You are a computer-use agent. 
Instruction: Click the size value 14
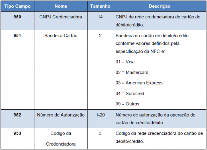[100, 17]
